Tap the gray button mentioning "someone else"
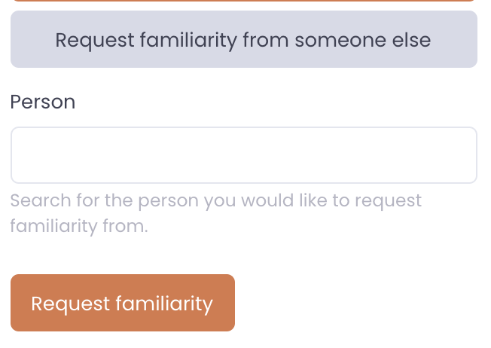491x348 pixels. 243,39
